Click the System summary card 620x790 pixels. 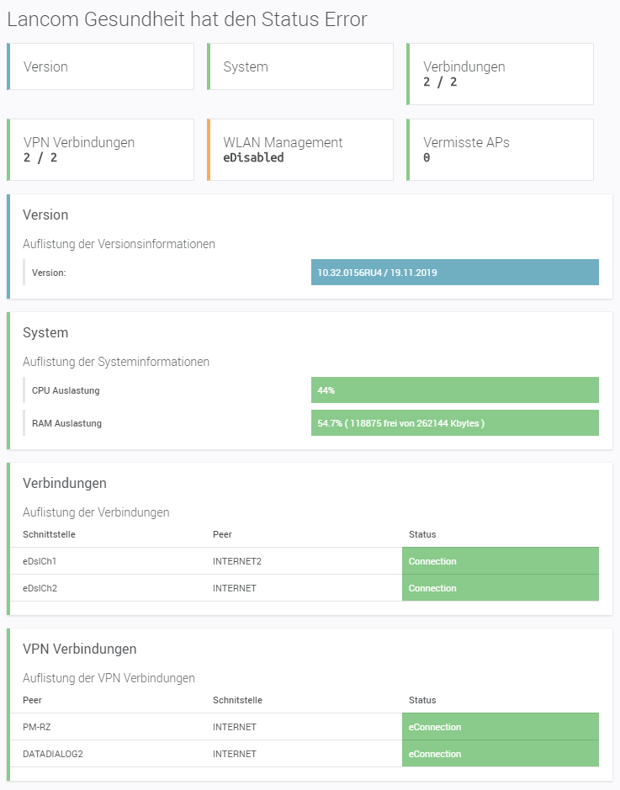[x=300, y=66]
